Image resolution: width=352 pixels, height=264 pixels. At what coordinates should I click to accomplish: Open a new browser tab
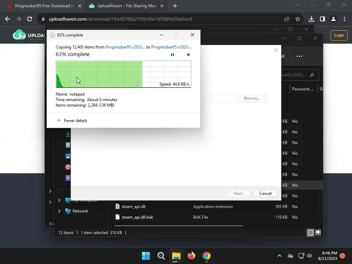pos(175,6)
